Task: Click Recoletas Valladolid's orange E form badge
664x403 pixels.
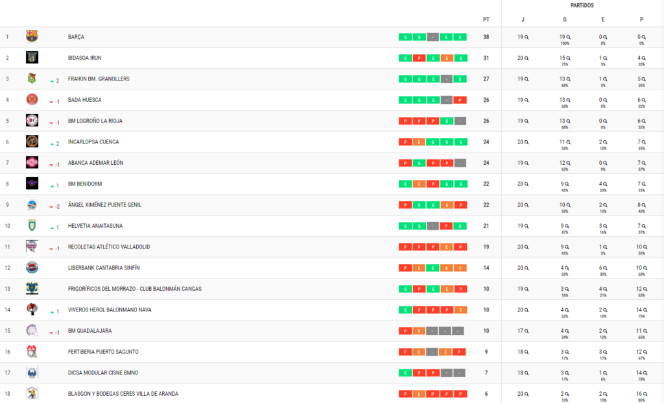Action: (447, 247)
